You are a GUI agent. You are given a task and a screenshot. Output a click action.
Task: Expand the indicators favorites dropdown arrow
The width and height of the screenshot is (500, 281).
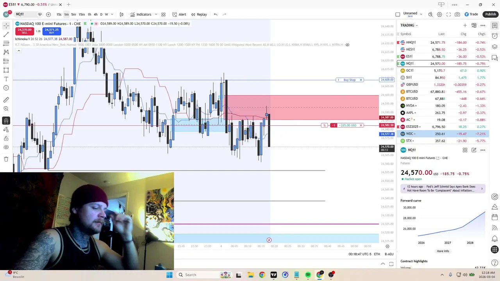[156, 14]
